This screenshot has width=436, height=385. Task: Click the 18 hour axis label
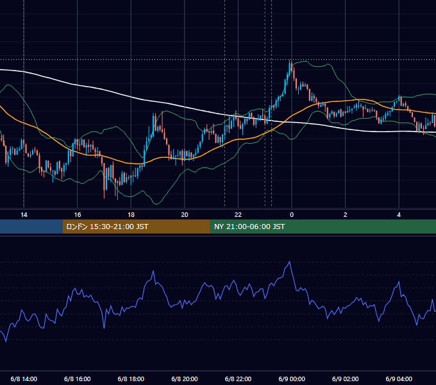click(x=131, y=215)
